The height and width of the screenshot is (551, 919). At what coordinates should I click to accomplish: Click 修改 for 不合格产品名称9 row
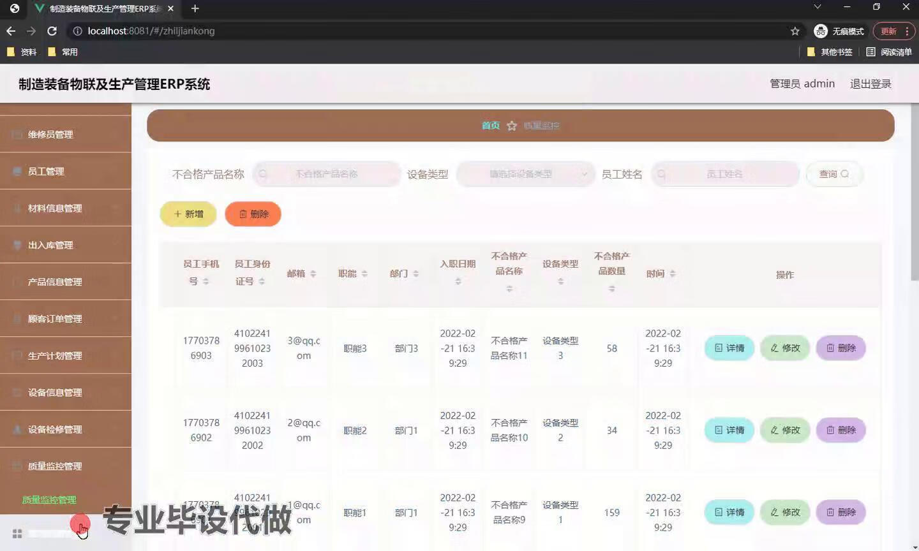coord(785,513)
